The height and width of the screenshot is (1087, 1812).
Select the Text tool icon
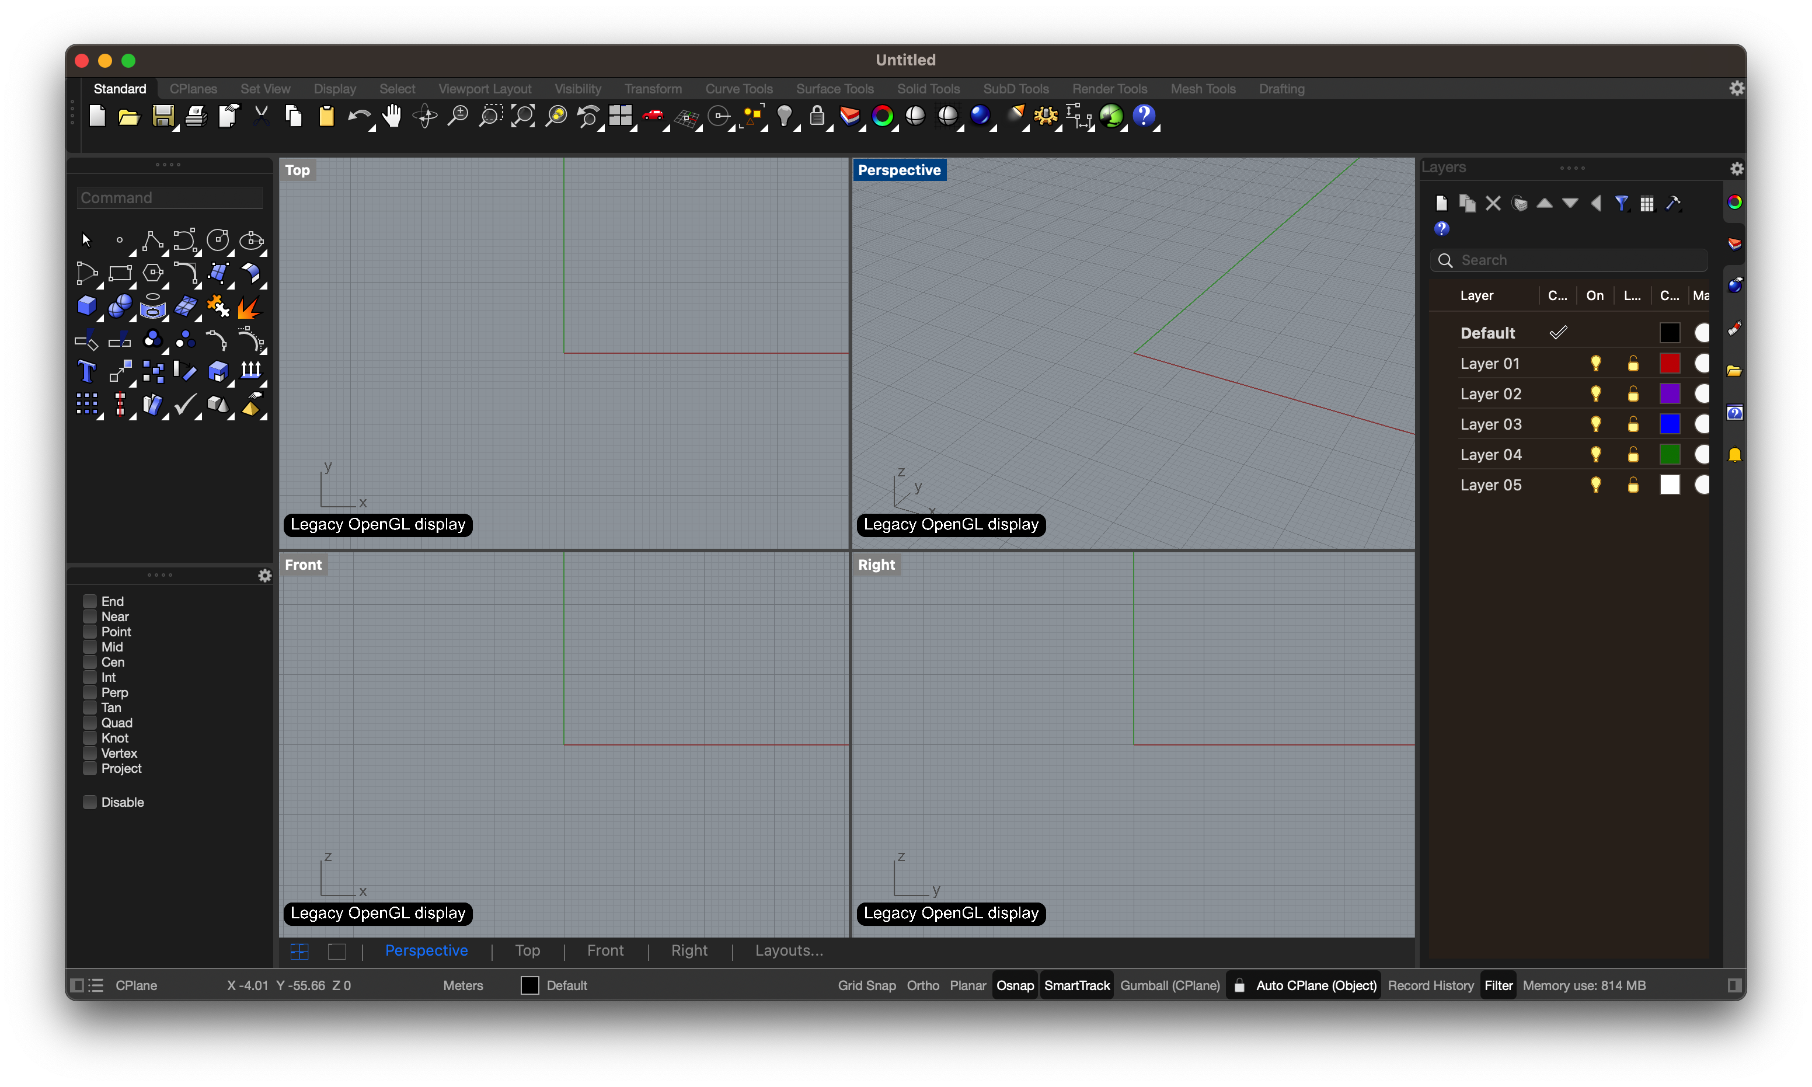(86, 372)
